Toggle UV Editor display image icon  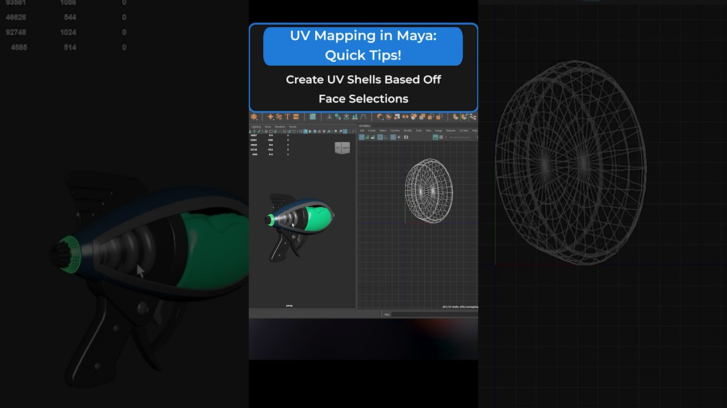coord(436,137)
